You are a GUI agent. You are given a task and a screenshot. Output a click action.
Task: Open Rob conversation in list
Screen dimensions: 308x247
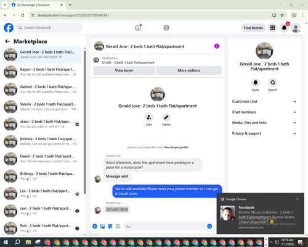[x=41, y=228]
